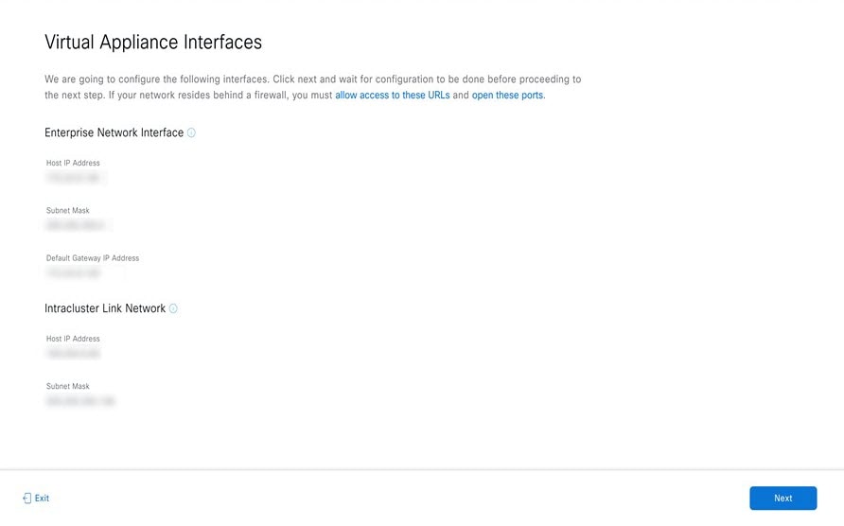Open the allow access to these URLs link
This screenshot has width=844, height=526.
tap(393, 96)
